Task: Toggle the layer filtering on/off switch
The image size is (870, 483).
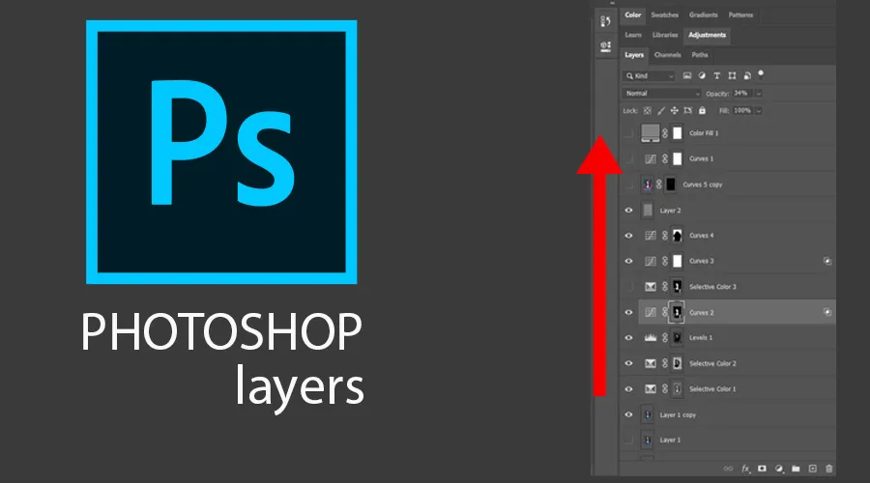Action: [x=761, y=74]
